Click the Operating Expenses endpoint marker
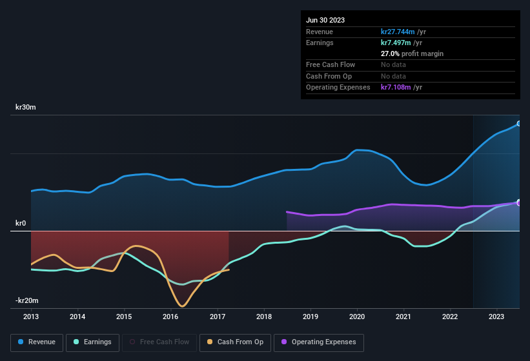 coord(519,203)
